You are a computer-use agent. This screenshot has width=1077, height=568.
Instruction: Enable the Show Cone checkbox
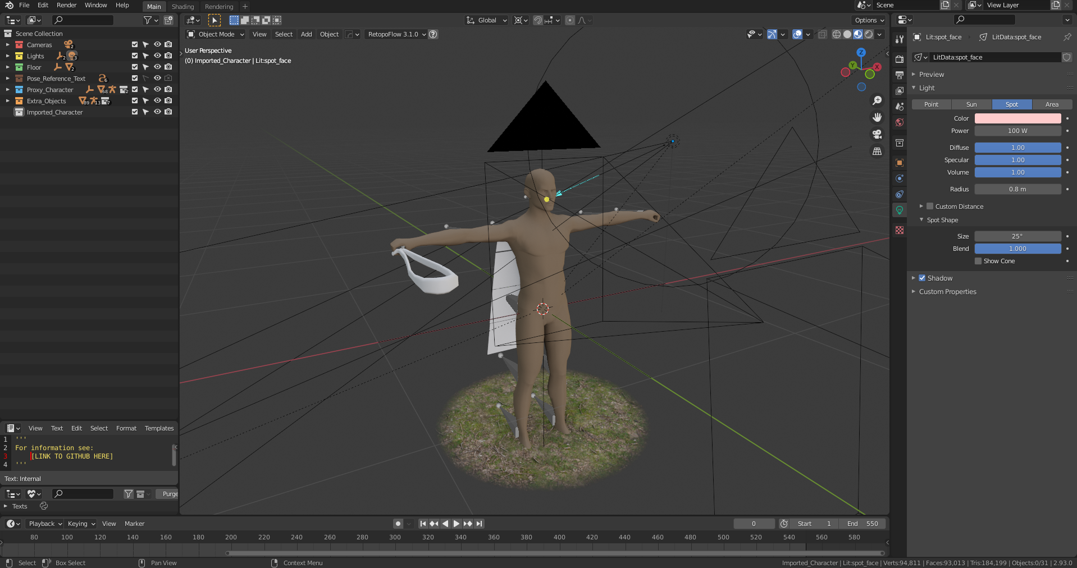tap(978, 261)
